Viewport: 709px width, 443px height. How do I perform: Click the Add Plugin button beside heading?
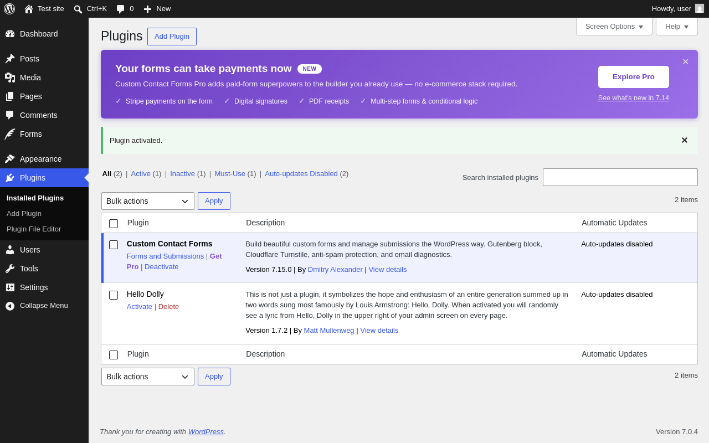(x=172, y=37)
